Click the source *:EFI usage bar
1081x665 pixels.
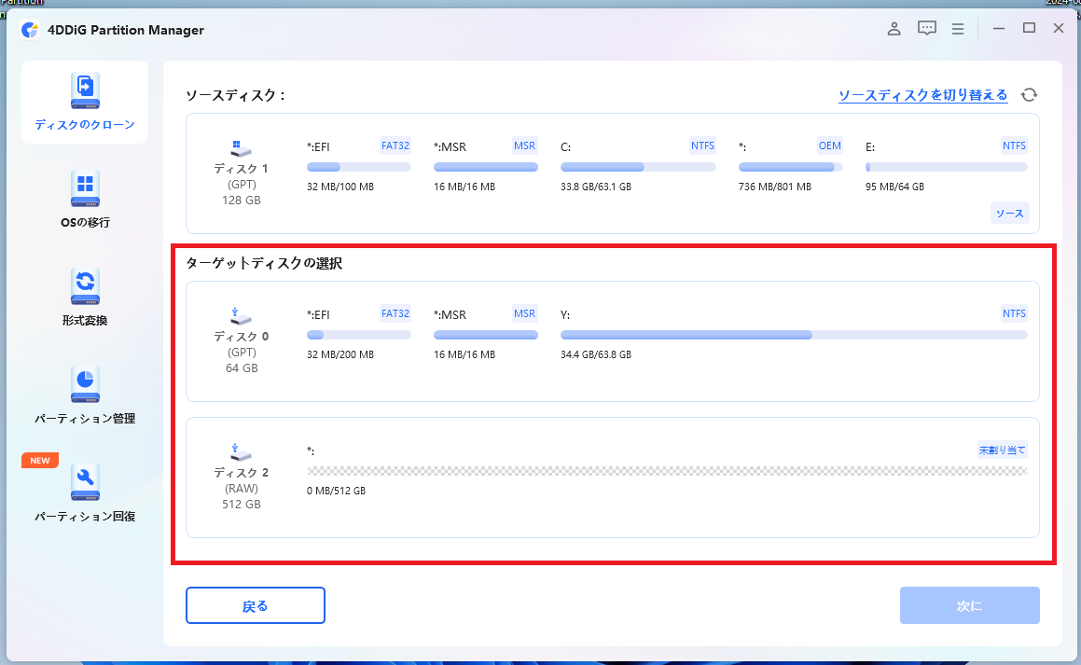358,167
